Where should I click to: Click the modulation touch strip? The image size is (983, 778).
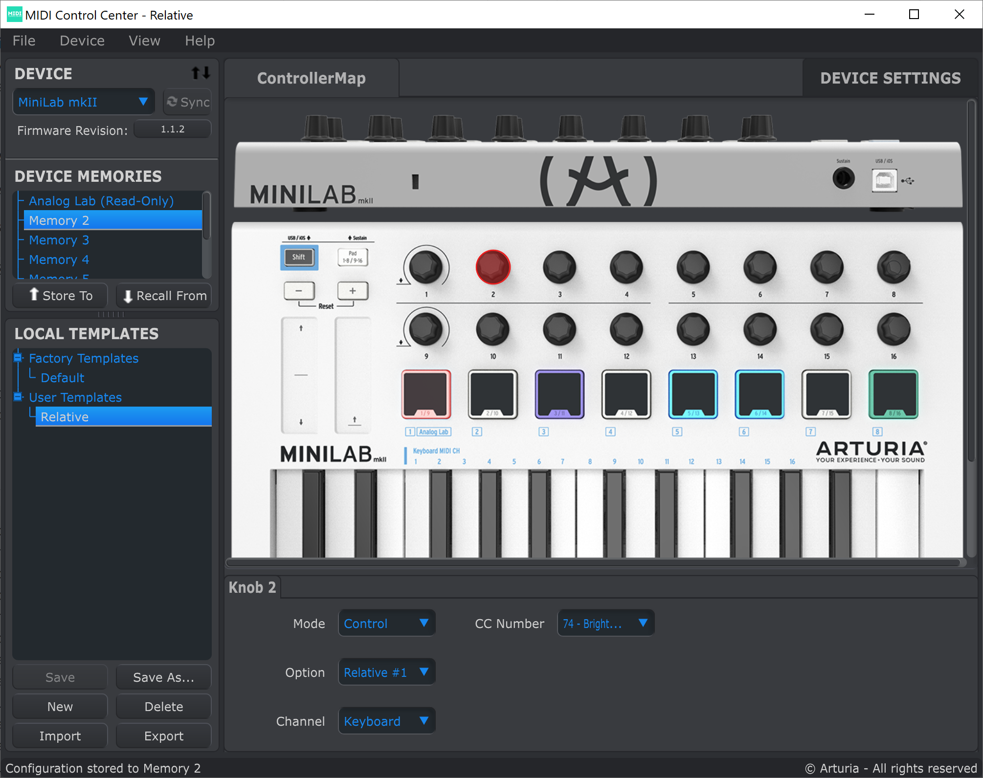pos(353,375)
